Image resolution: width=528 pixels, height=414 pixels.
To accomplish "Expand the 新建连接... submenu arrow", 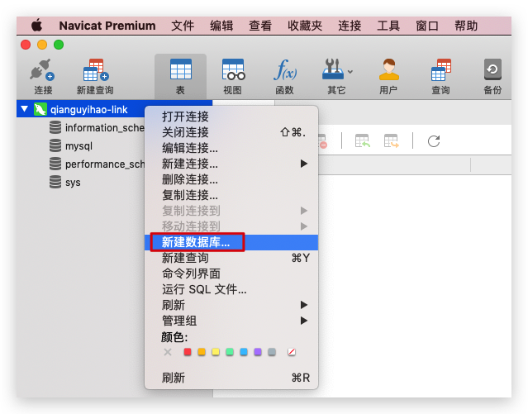I will [x=304, y=164].
